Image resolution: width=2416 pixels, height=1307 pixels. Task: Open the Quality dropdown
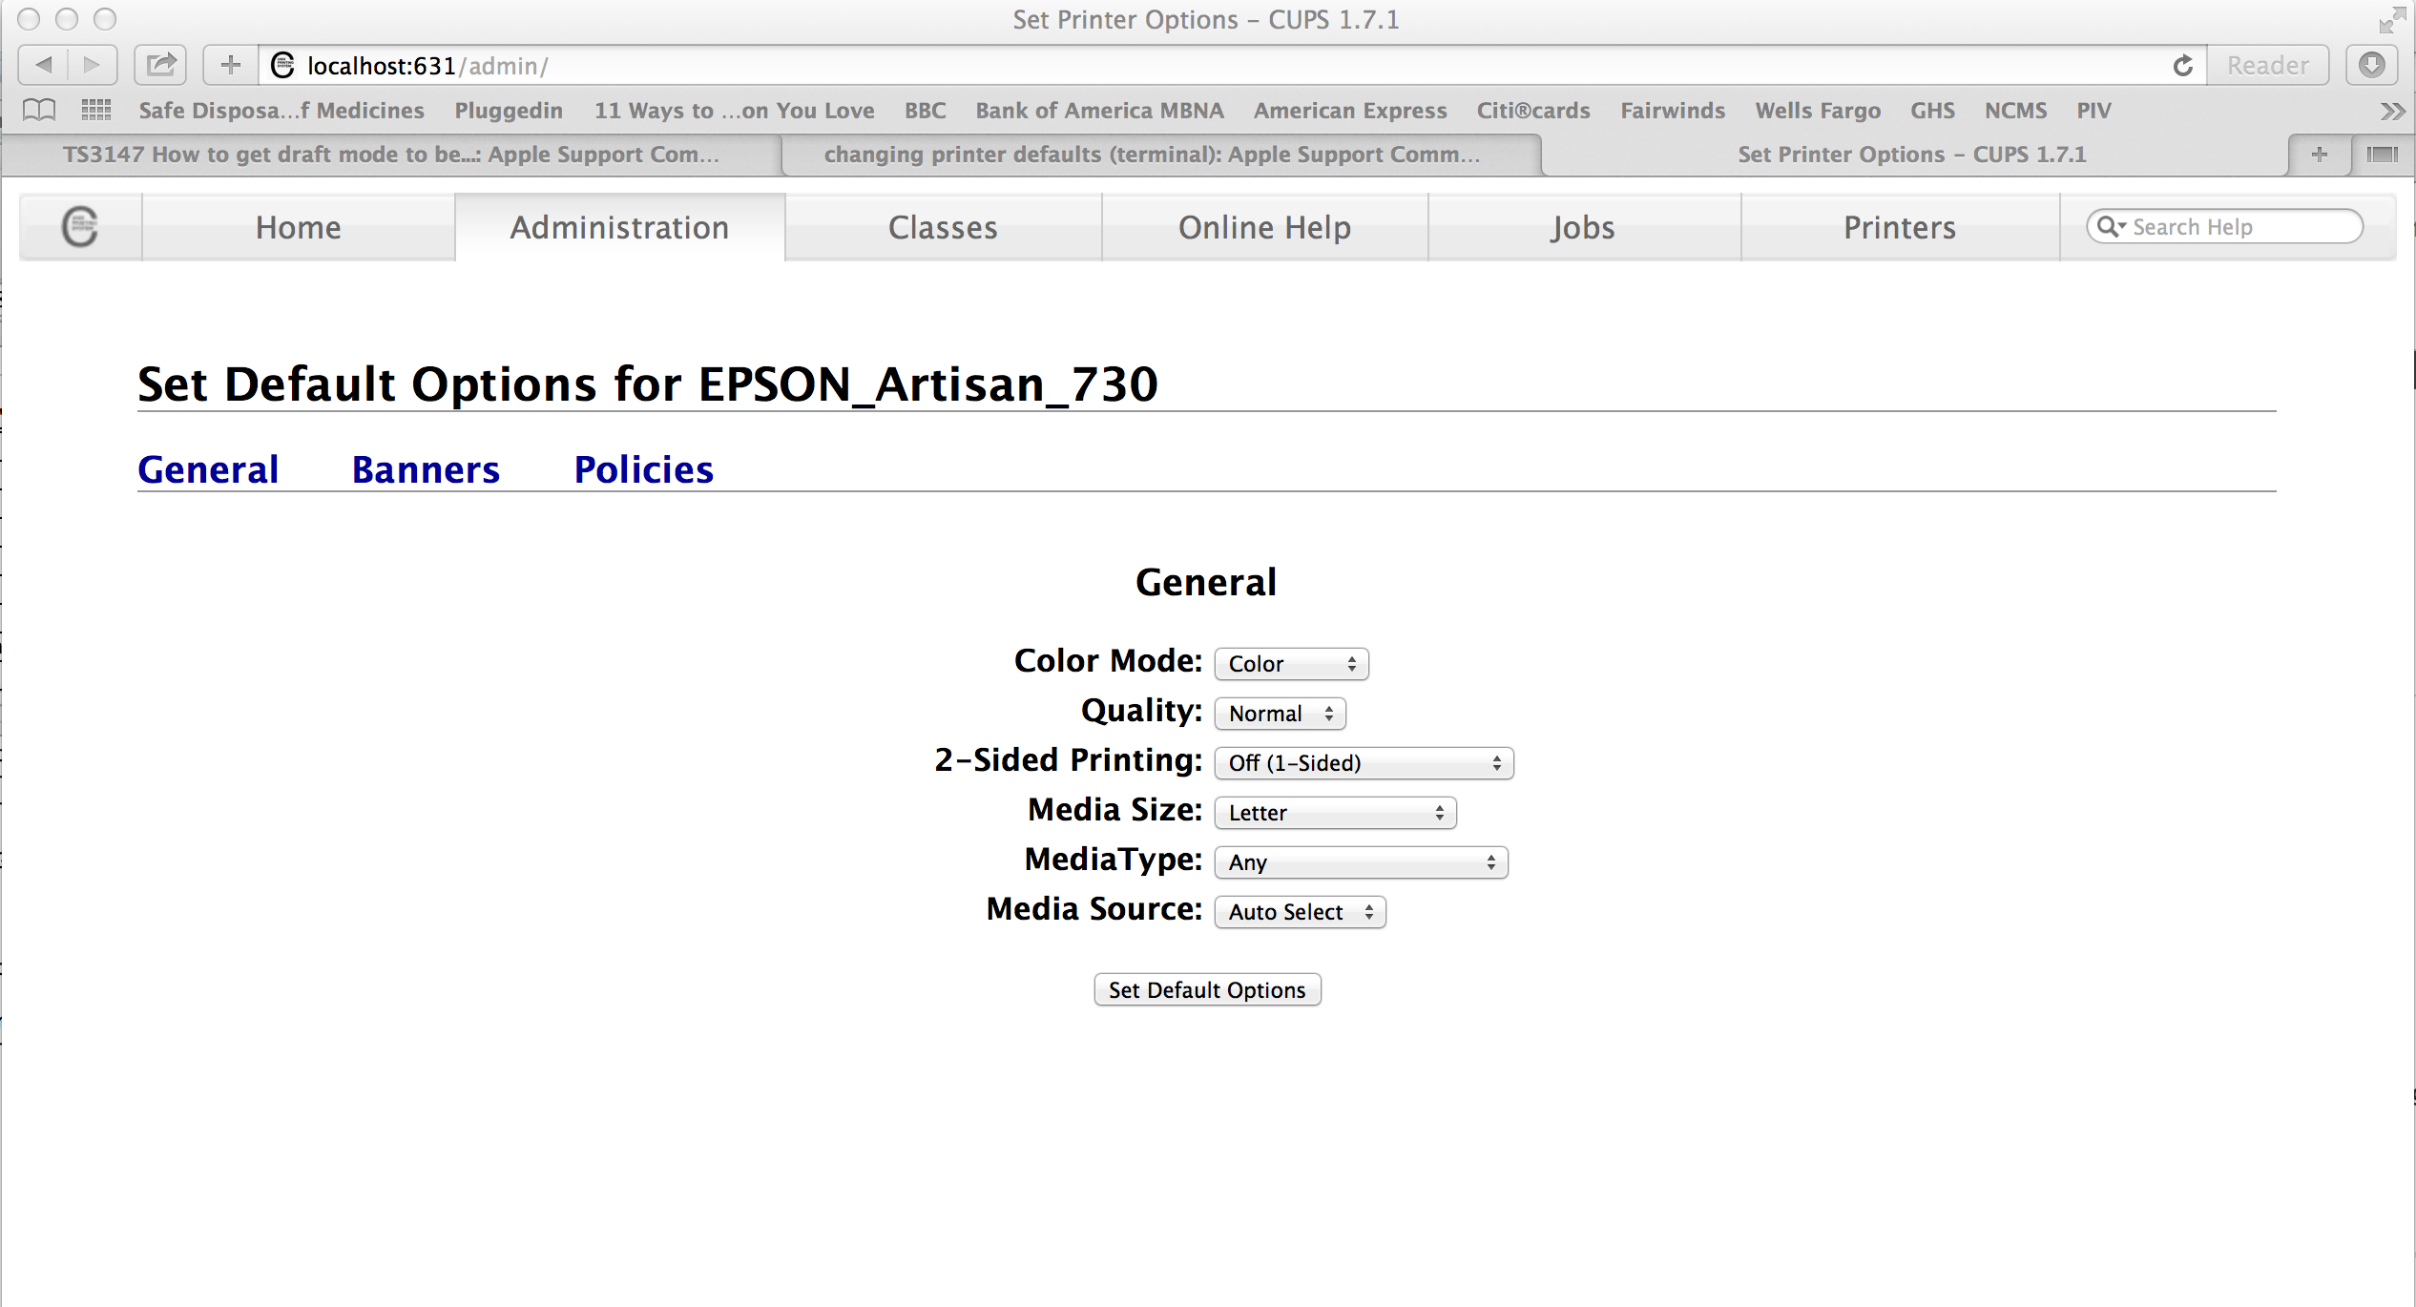pos(1279,714)
